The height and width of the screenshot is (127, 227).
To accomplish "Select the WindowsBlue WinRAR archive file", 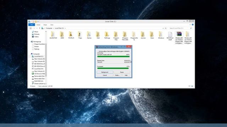I will [x=179, y=38].
